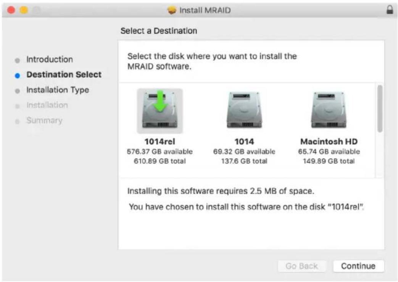The width and height of the screenshot is (398, 282).
Task: Select the 1014 disk icon
Action: tap(244, 110)
